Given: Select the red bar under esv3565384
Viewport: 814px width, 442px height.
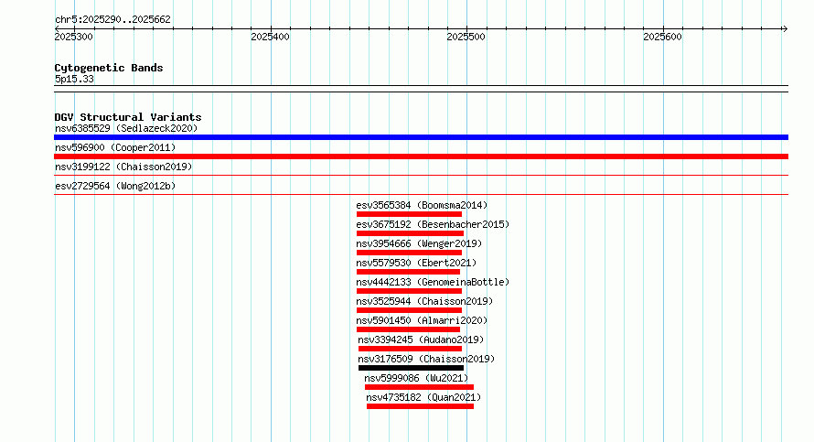Looking at the screenshot, I should coord(409,214).
